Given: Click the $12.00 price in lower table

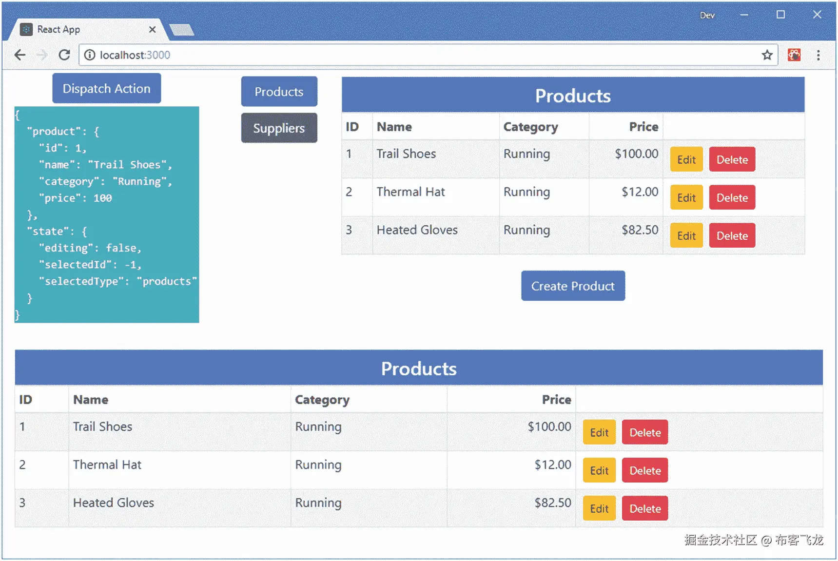Looking at the screenshot, I should pos(553,465).
